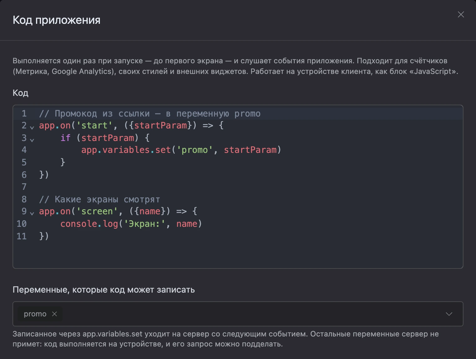The height and width of the screenshot is (359, 476).
Task: Click the comment «// Промокод из ссылки» on line 1
Action: tap(94, 113)
